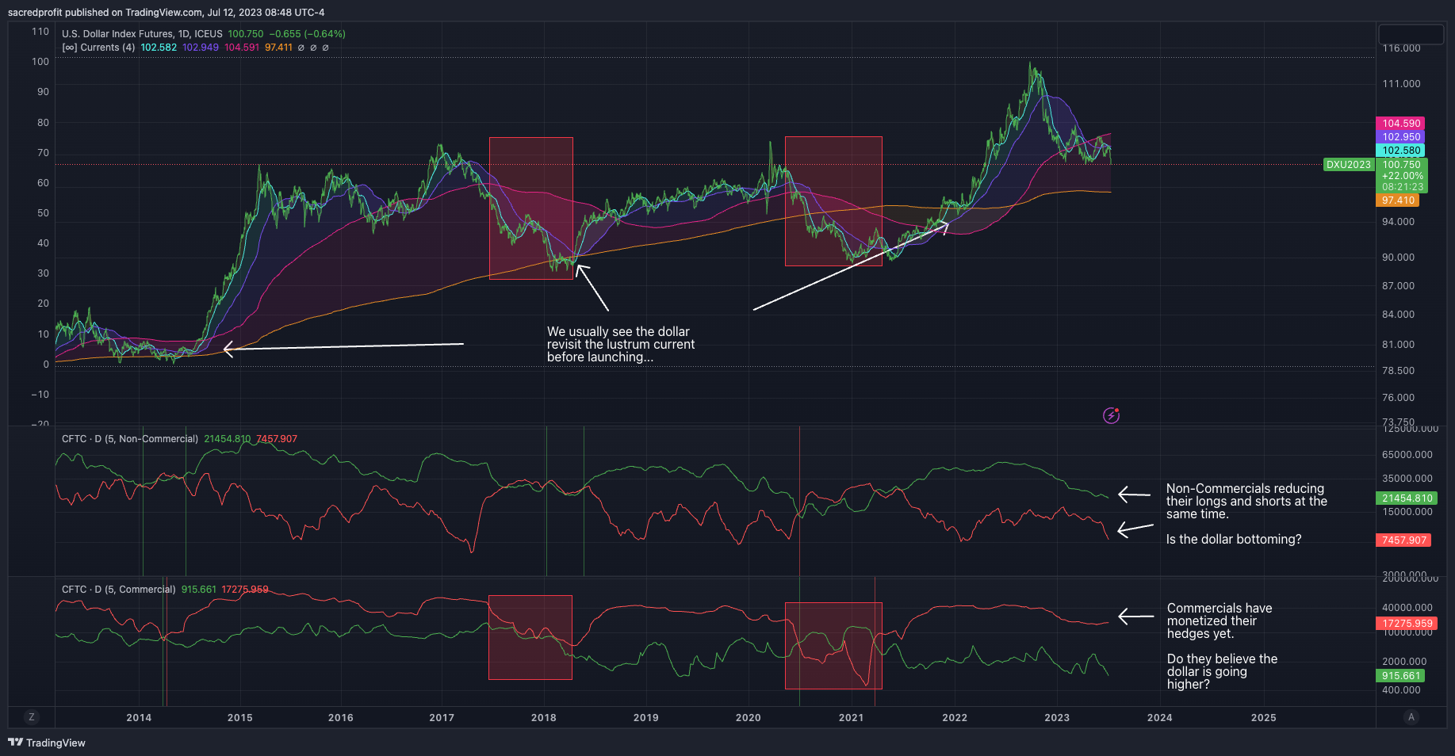Click the orange 97.410 price label
Screen dimensions: 1455x756
(x=1399, y=200)
